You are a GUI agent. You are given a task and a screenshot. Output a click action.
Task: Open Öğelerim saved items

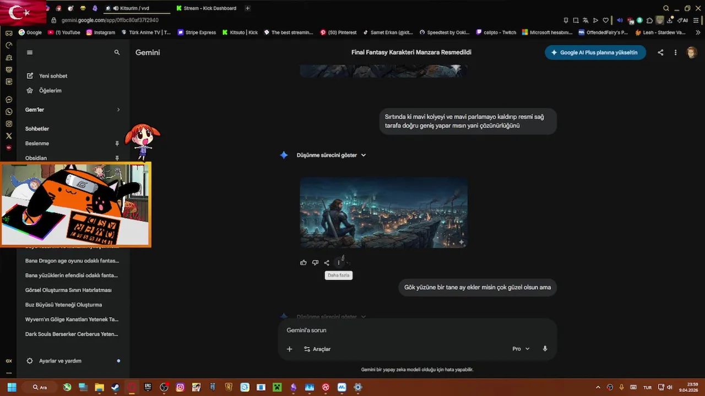(50, 91)
